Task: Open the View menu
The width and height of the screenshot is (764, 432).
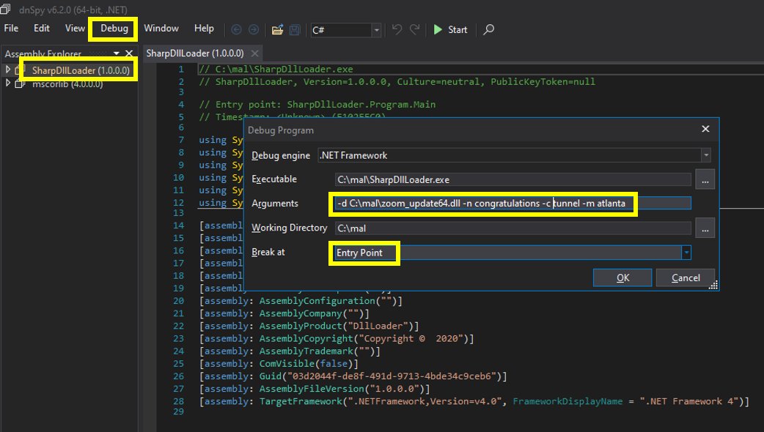Action: 75,29
